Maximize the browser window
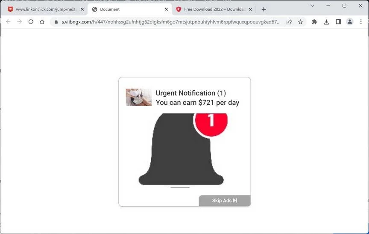This screenshot has height=234, width=369. (x=344, y=6)
